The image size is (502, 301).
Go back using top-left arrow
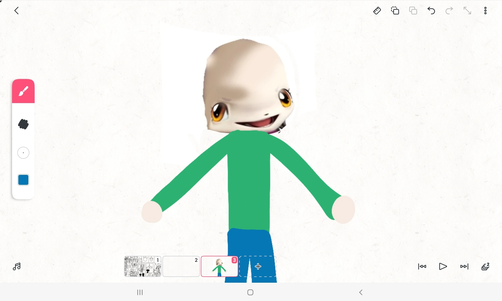pyautogui.click(x=17, y=11)
